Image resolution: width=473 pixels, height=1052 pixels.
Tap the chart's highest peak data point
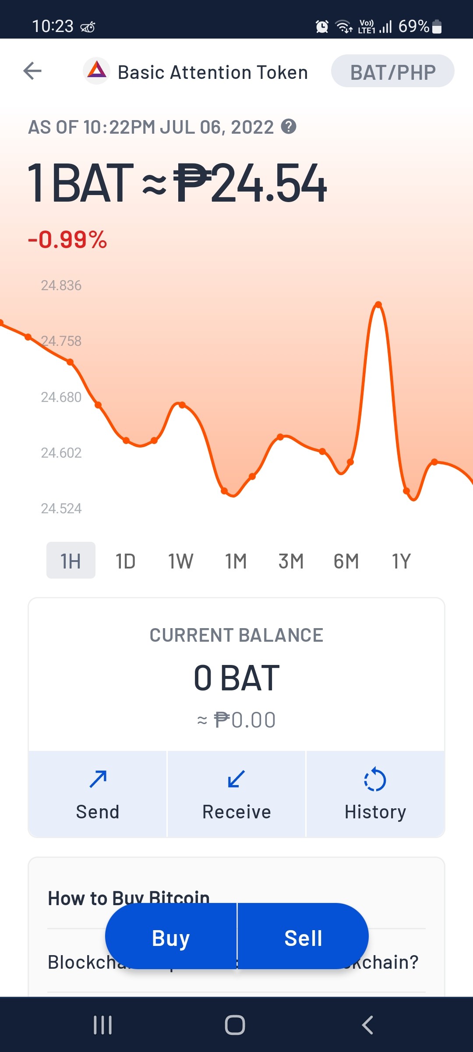pos(378,304)
